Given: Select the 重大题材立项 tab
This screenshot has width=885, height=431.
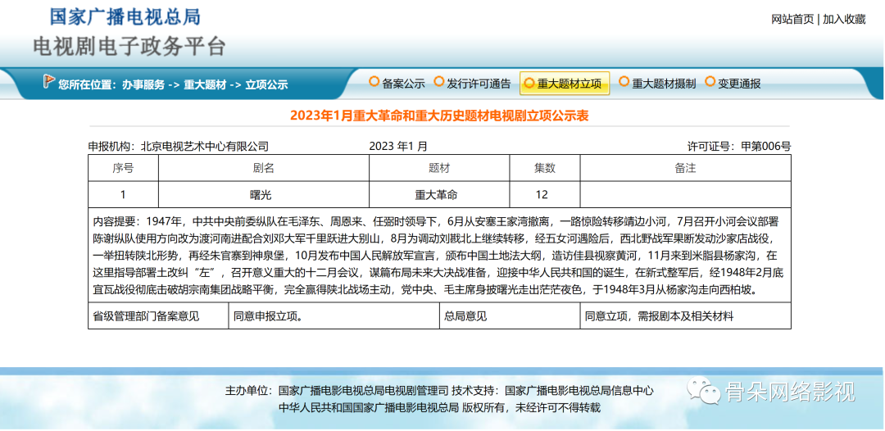Looking at the screenshot, I should pyautogui.click(x=565, y=84).
